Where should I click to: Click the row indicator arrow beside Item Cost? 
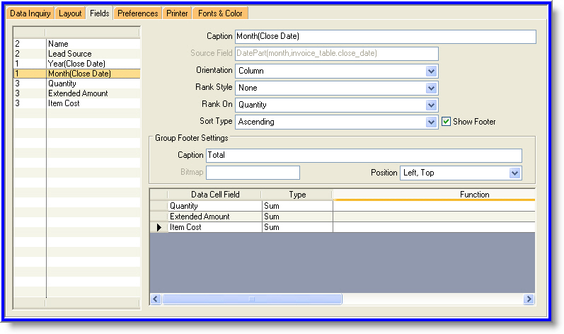159,227
